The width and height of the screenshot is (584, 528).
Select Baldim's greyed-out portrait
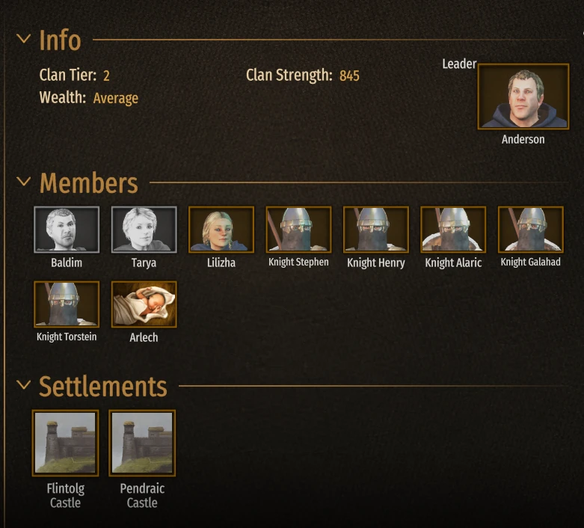click(x=67, y=230)
